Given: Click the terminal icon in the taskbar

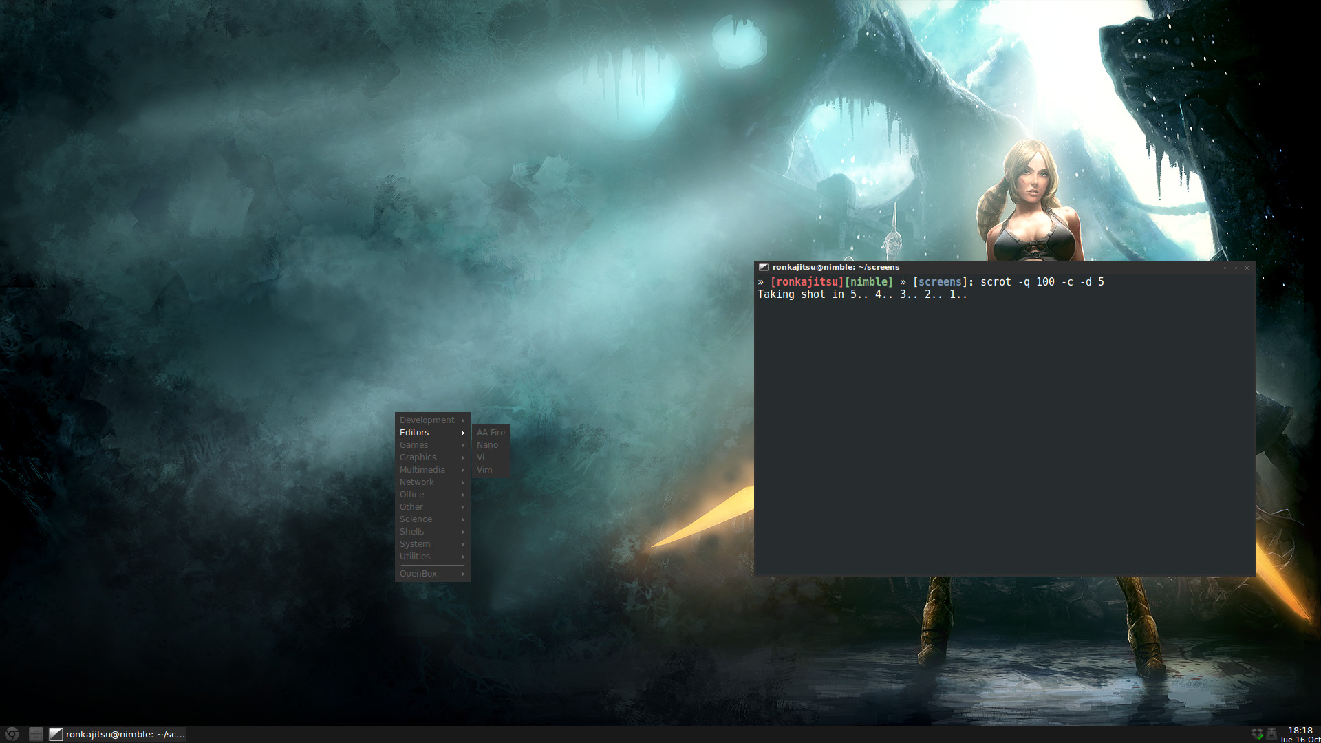Looking at the screenshot, I should 56,734.
